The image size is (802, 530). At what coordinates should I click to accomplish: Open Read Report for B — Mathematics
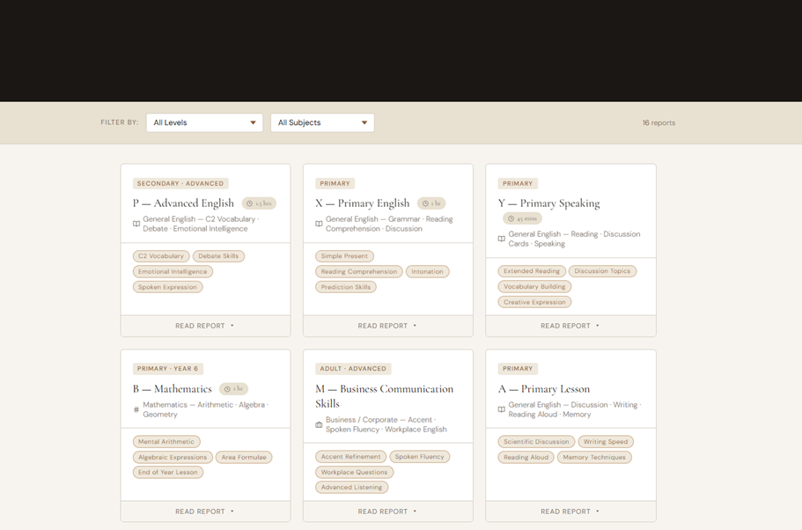[205, 512]
